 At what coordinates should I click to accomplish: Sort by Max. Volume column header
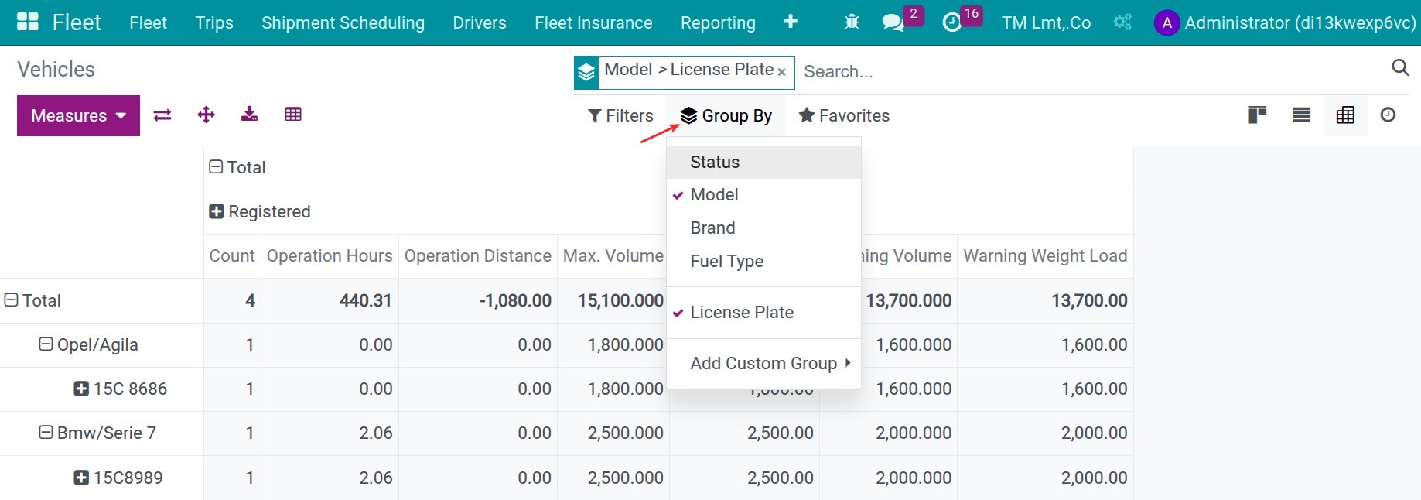pyautogui.click(x=613, y=255)
